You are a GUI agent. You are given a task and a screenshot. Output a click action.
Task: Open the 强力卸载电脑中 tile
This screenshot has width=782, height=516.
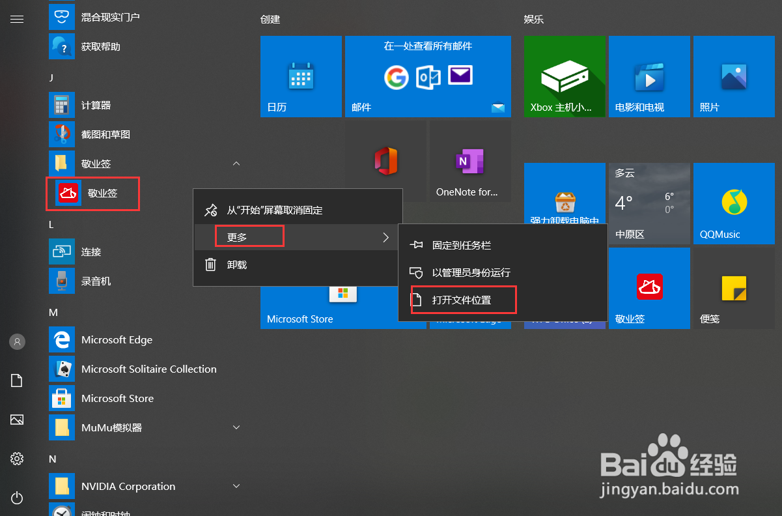coord(565,193)
